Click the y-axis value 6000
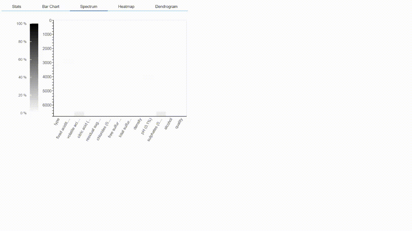Viewport: 412px width, 231px height. point(47,105)
